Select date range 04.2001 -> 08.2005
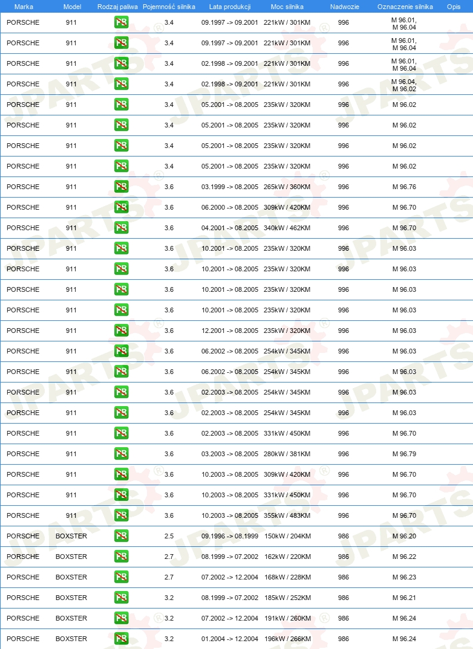The width and height of the screenshot is (473, 649). 230,228
